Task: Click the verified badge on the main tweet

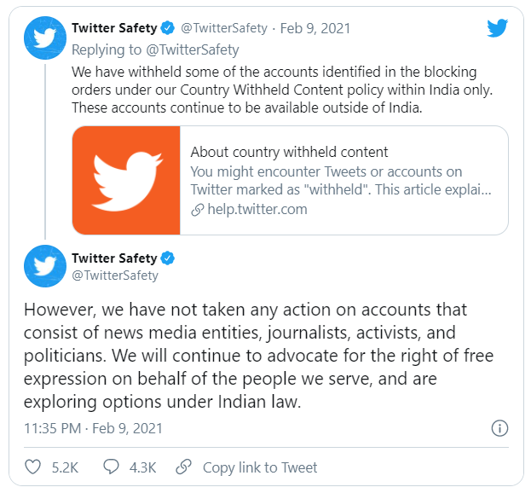Action: (x=169, y=258)
